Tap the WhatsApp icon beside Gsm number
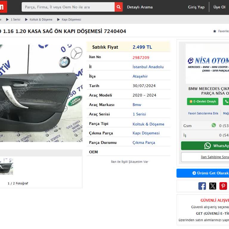The width and height of the screenshot is (229, 229). (214, 125)
